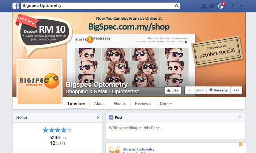The image size is (256, 153).
Task: Click the Shopping & Retail category
Action: point(87,91)
